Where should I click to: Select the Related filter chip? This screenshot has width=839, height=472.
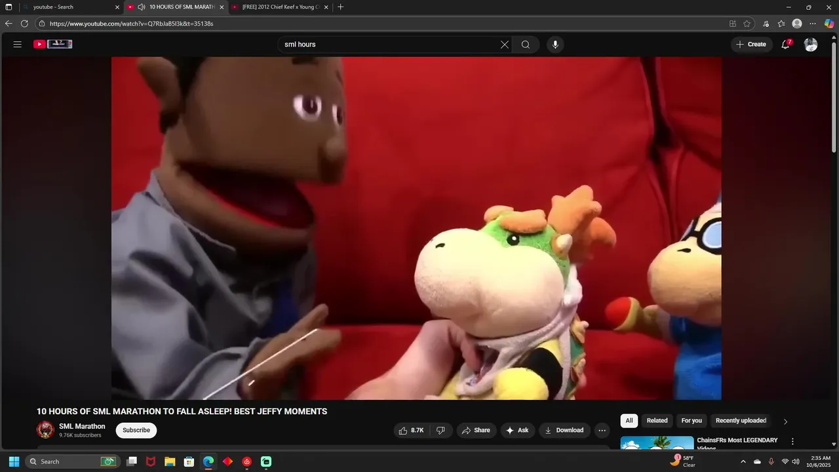coord(657,421)
